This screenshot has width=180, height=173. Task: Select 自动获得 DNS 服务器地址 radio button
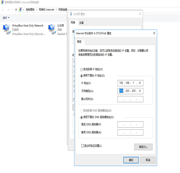tap(82, 111)
